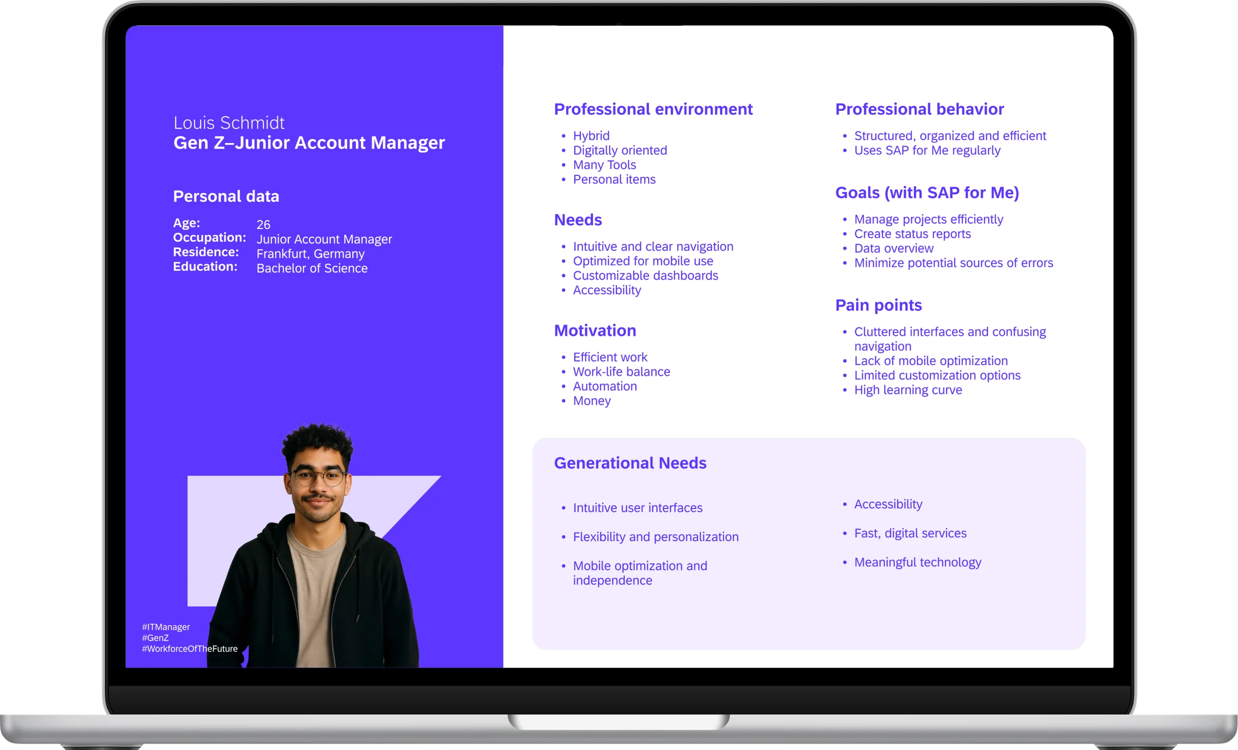Image resolution: width=1238 pixels, height=750 pixels.
Task: Click 'Optimized for mobile use' item
Action: [x=643, y=261]
